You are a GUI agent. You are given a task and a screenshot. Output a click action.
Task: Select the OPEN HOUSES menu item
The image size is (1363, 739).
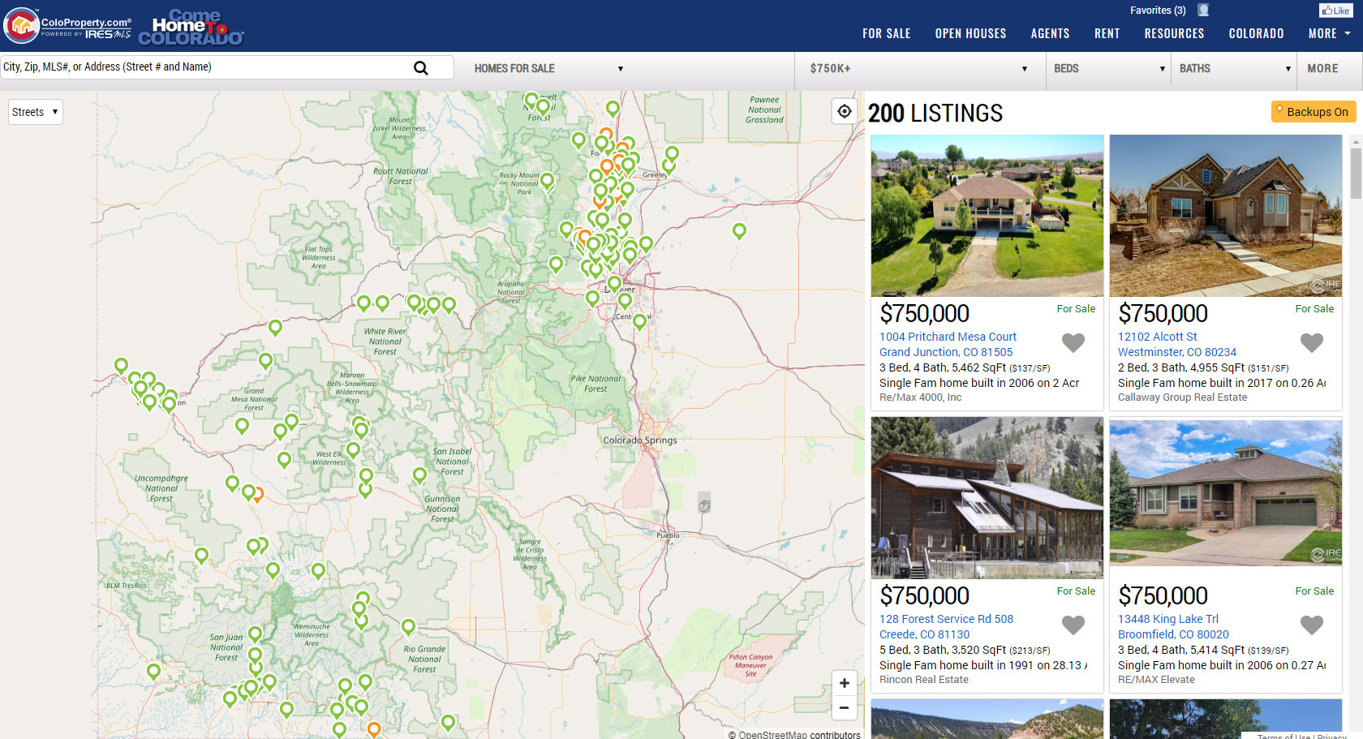pos(970,33)
